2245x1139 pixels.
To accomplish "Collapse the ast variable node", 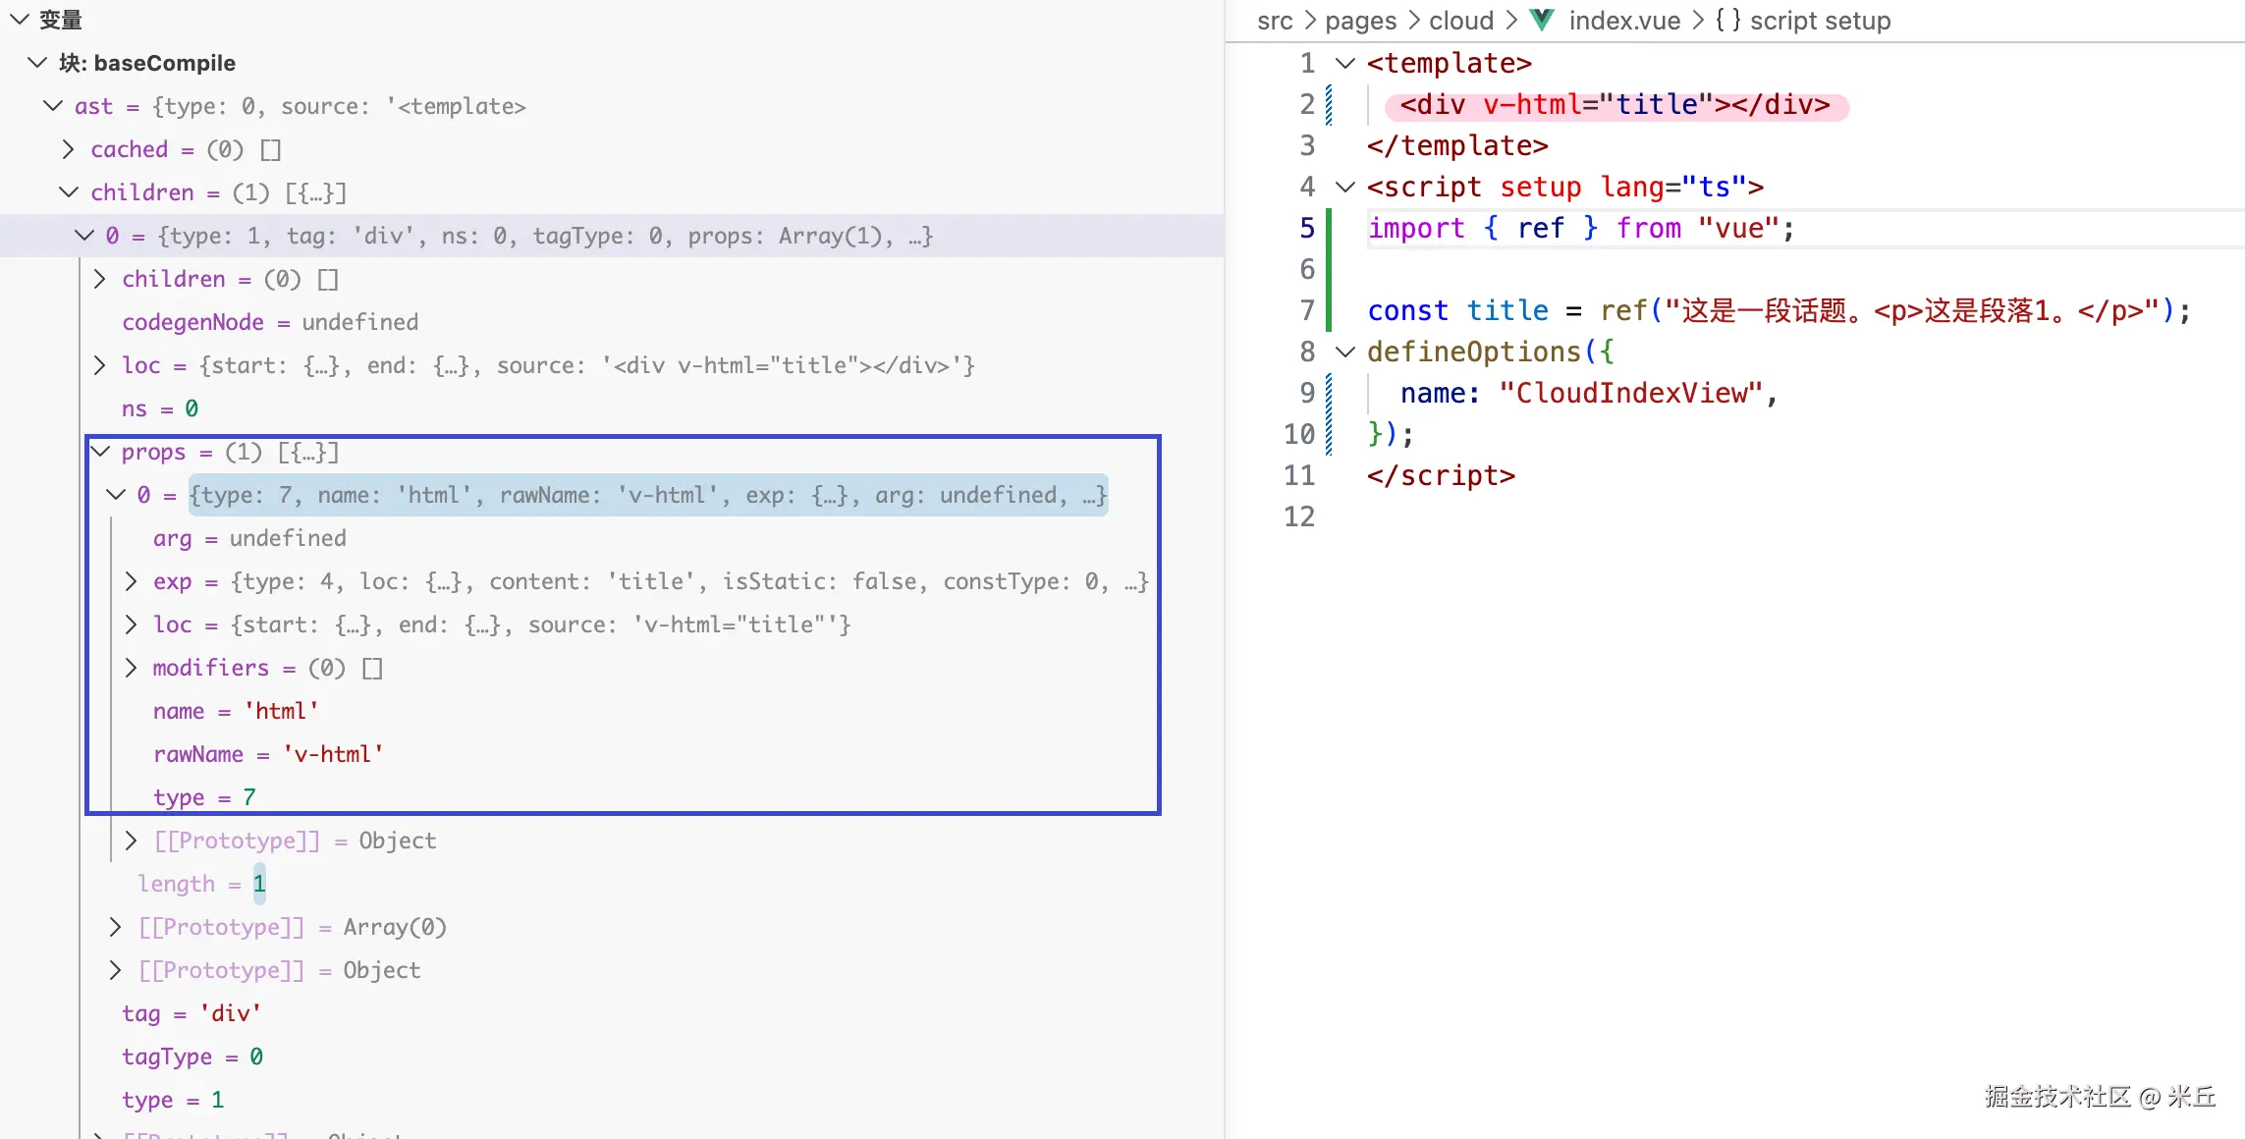I will (53, 106).
